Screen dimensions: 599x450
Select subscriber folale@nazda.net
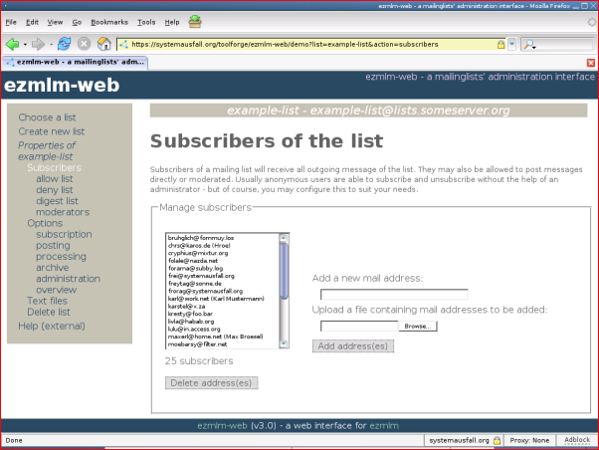223,261
